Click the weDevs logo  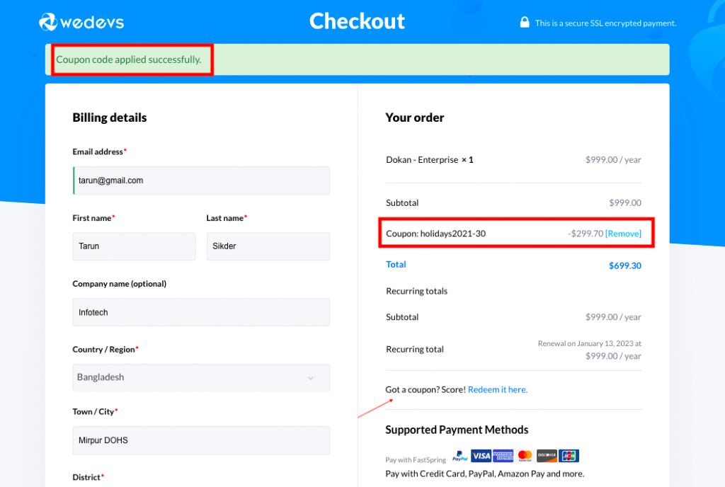[x=81, y=22]
